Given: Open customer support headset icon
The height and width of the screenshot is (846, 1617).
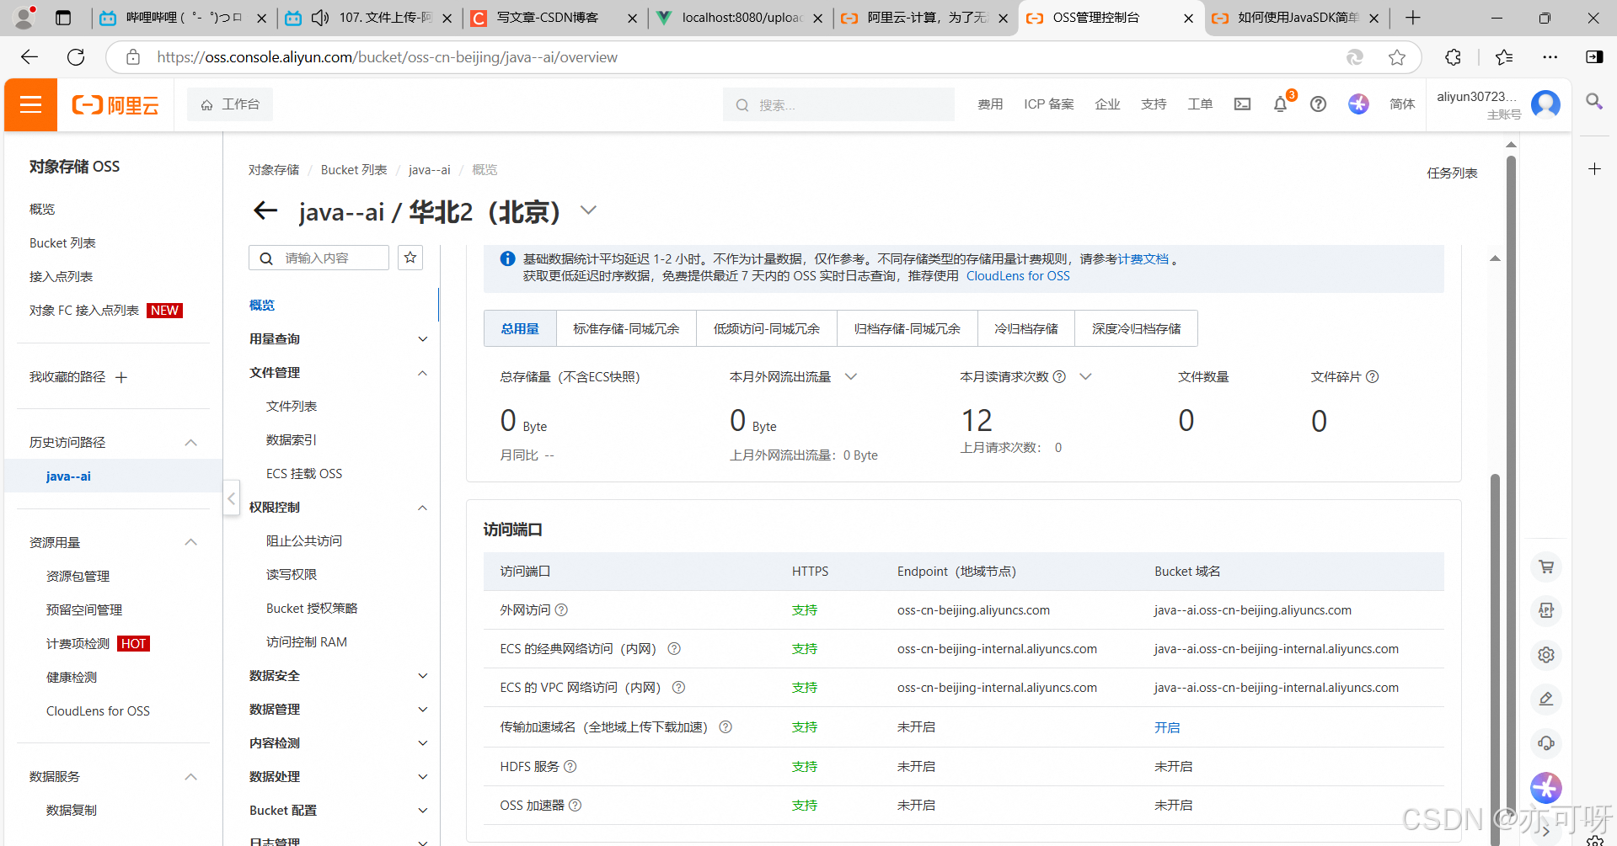Looking at the screenshot, I should click(x=1546, y=743).
